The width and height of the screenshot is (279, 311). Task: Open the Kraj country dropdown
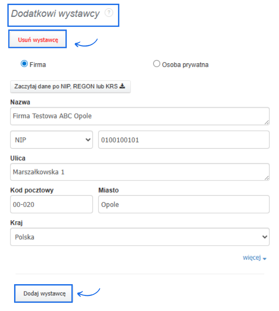click(x=140, y=237)
